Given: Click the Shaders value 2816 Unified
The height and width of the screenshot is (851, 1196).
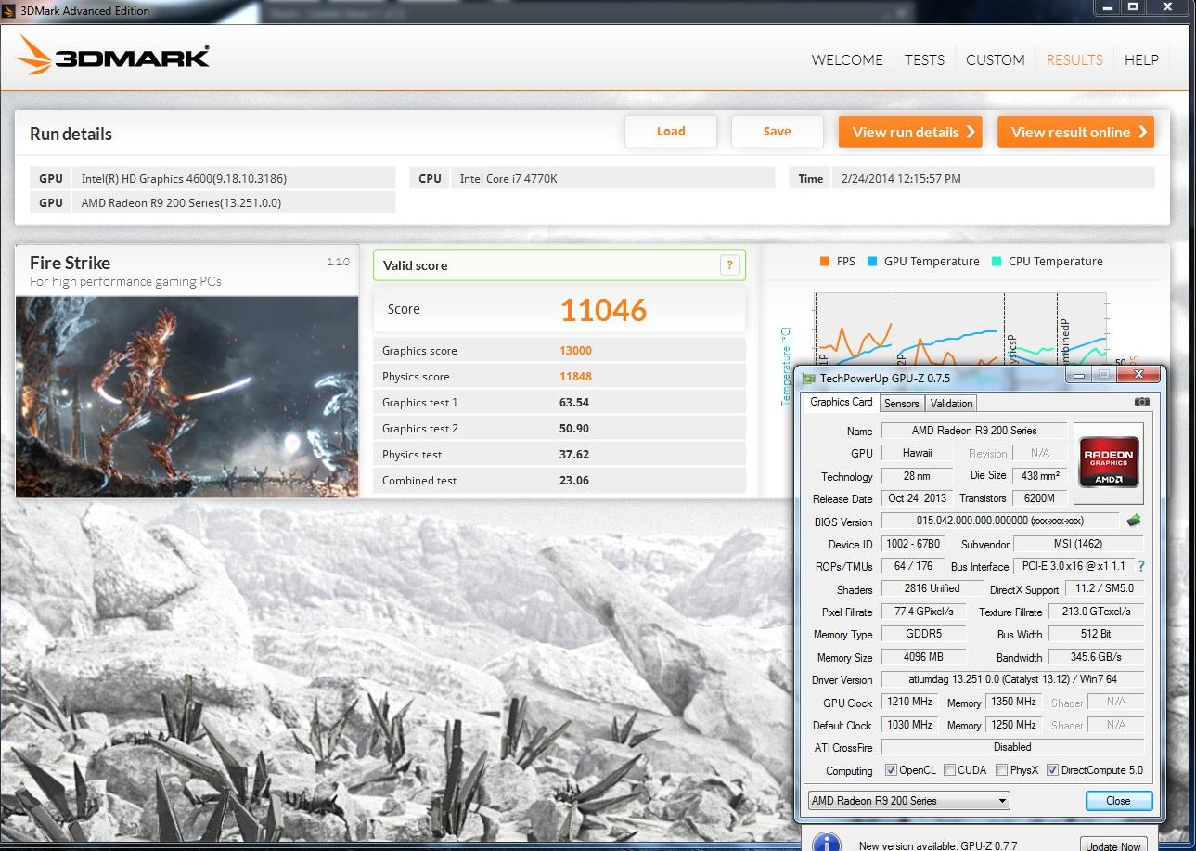Looking at the screenshot, I should [x=932, y=588].
